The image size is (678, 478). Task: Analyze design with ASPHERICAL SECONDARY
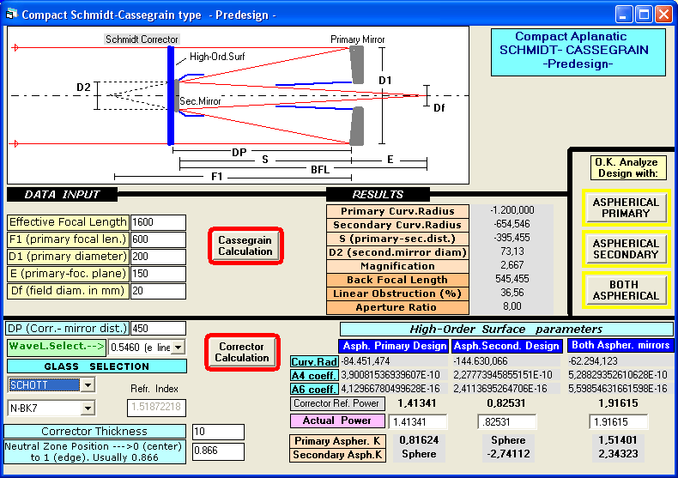point(626,249)
